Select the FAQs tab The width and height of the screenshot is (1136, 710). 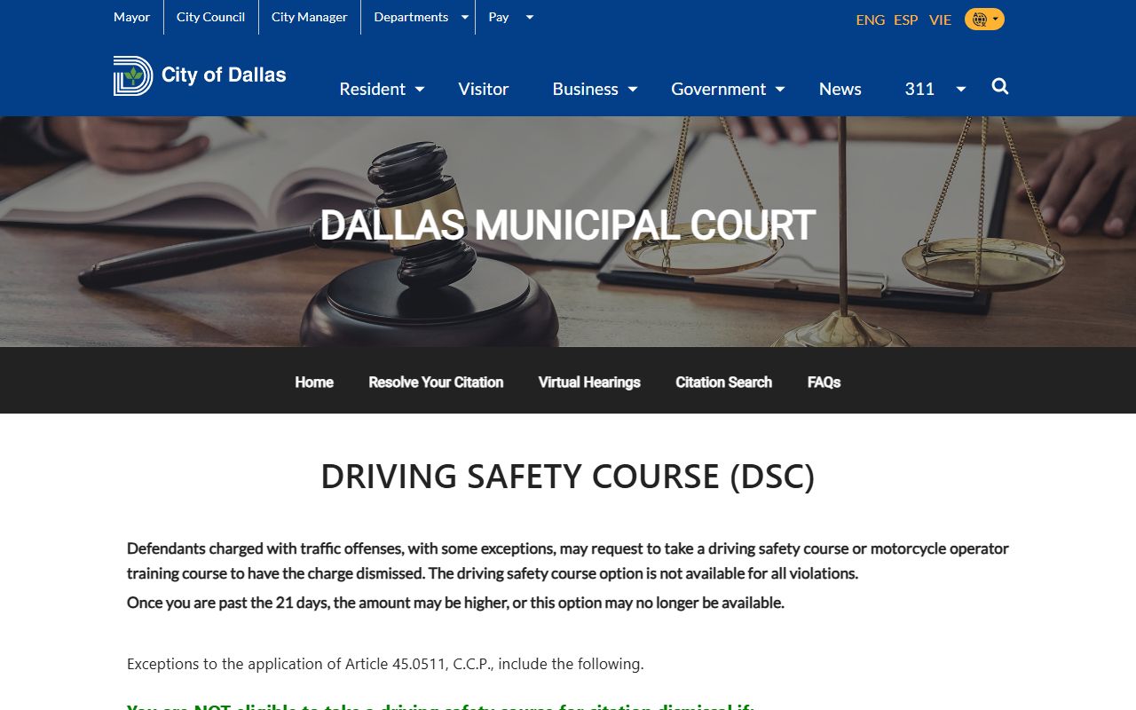(x=824, y=383)
